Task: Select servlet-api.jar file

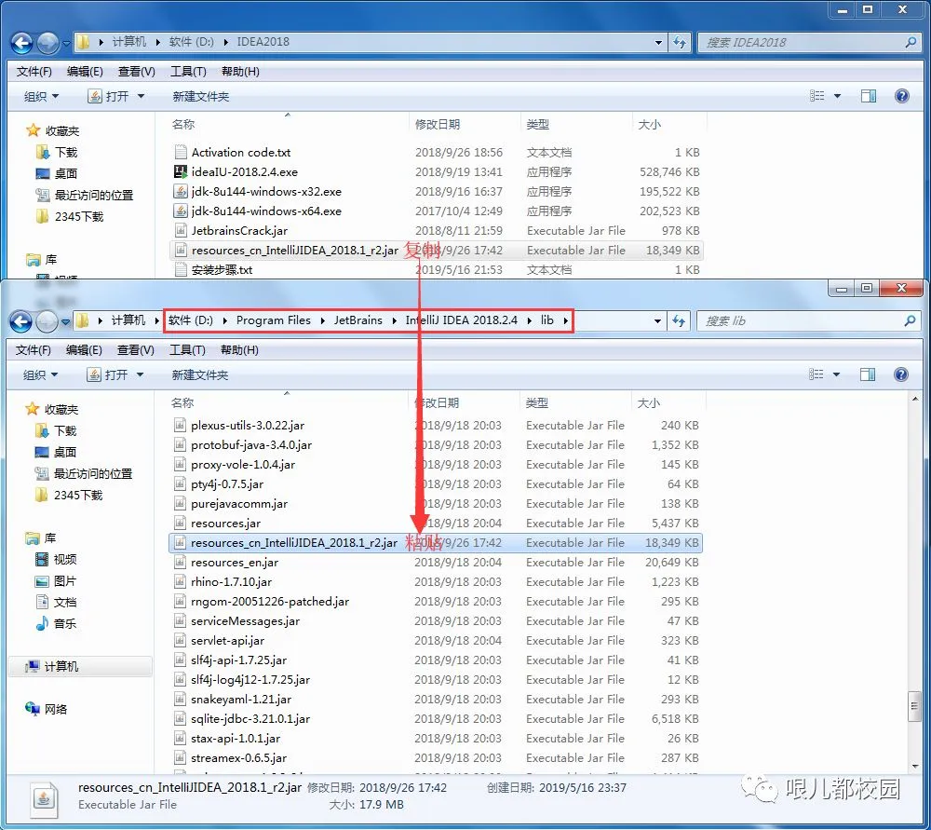Action: pyautogui.click(x=227, y=641)
